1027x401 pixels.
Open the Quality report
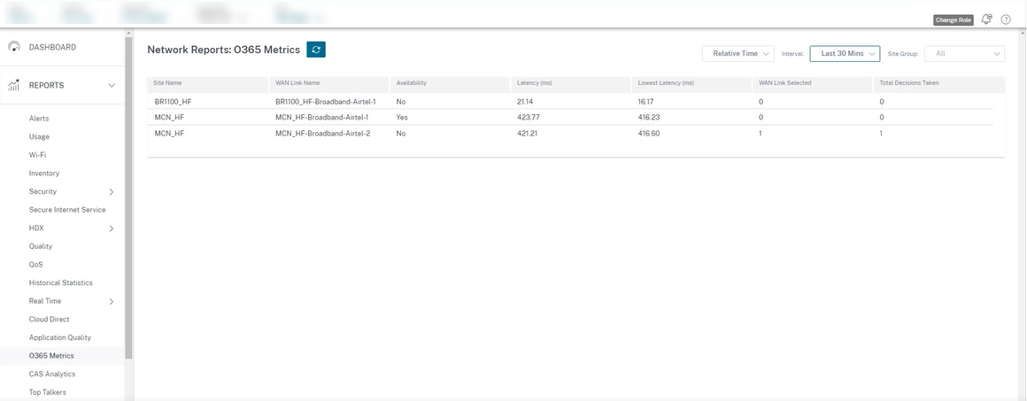tap(41, 246)
